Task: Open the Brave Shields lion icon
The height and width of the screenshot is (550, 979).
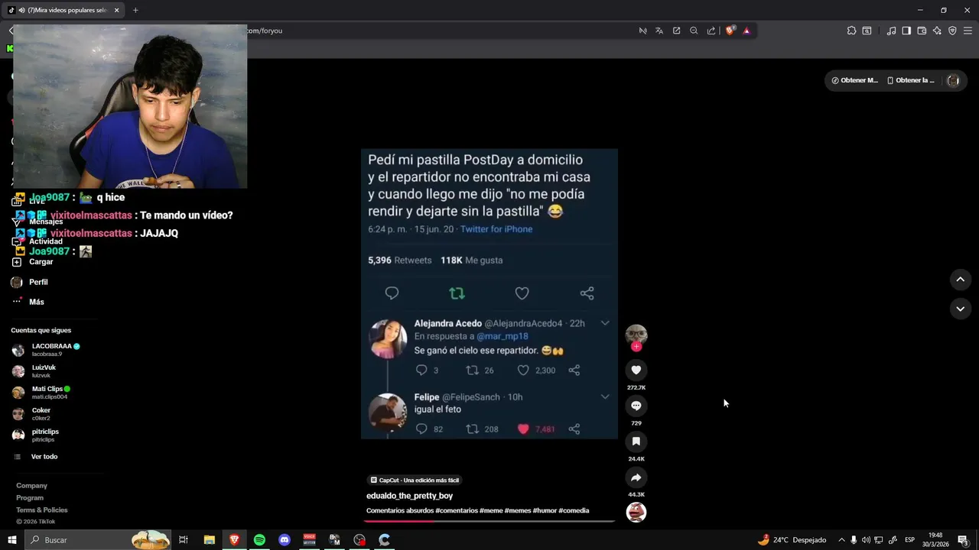Action: pyautogui.click(x=730, y=31)
